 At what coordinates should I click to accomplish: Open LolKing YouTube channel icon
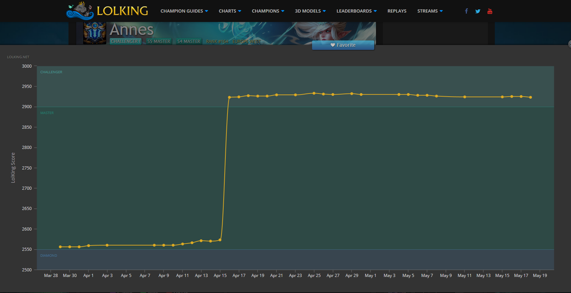[x=490, y=11]
